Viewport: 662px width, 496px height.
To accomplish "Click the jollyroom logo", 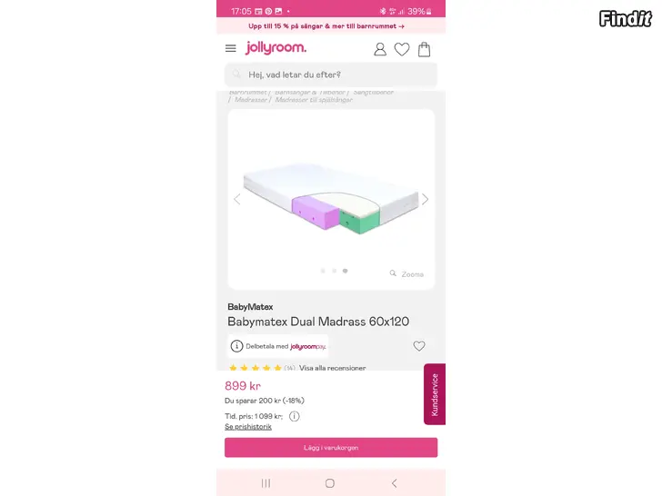I will (276, 47).
